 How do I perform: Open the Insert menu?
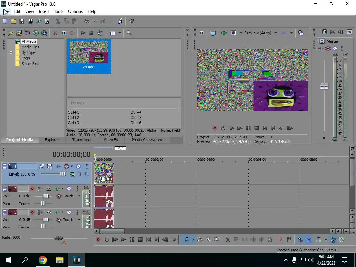[44, 11]
